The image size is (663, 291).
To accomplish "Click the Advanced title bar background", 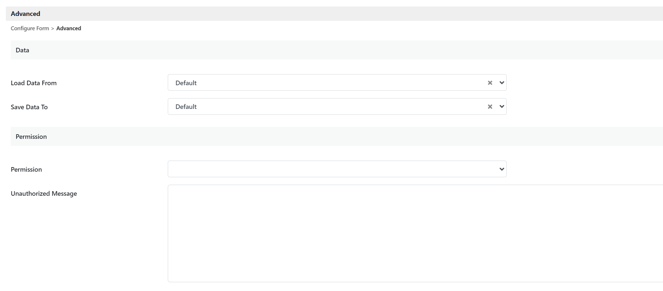I will coord(326,14).
